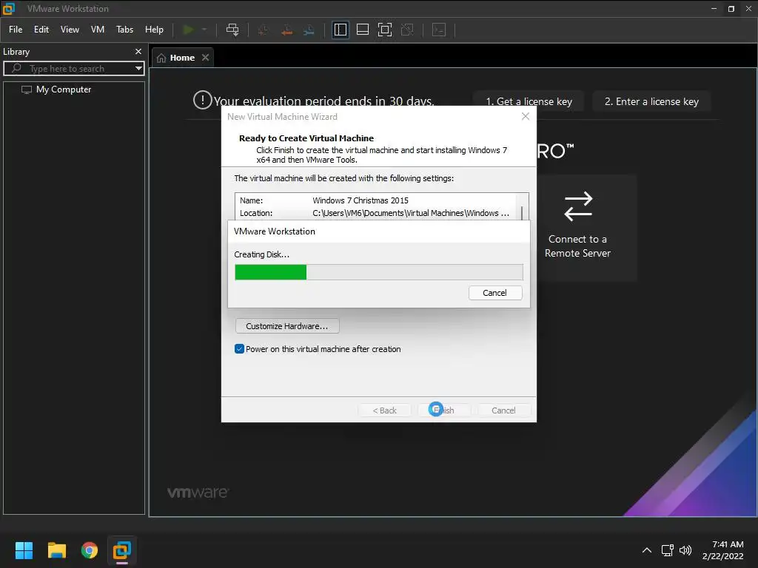Screen dimensions: 758x568
Task: Click the Revert to Snapshot toolbar icon
Action: pos(286,30)
